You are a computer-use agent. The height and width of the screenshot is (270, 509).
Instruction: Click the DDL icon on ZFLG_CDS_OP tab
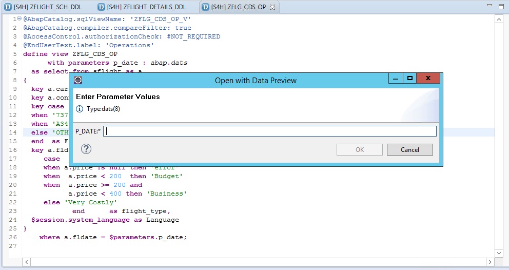[205, 7]
